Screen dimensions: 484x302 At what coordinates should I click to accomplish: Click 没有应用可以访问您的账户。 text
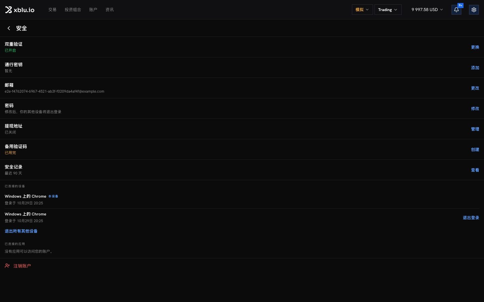[29, 251]
